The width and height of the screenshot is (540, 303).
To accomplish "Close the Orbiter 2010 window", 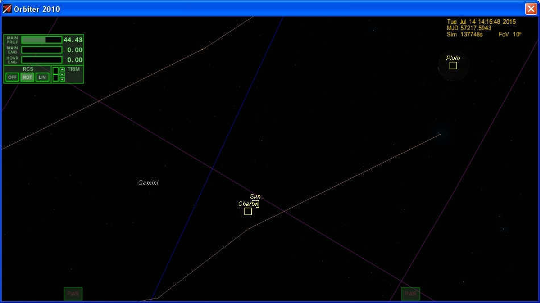I will coord(531,9).
